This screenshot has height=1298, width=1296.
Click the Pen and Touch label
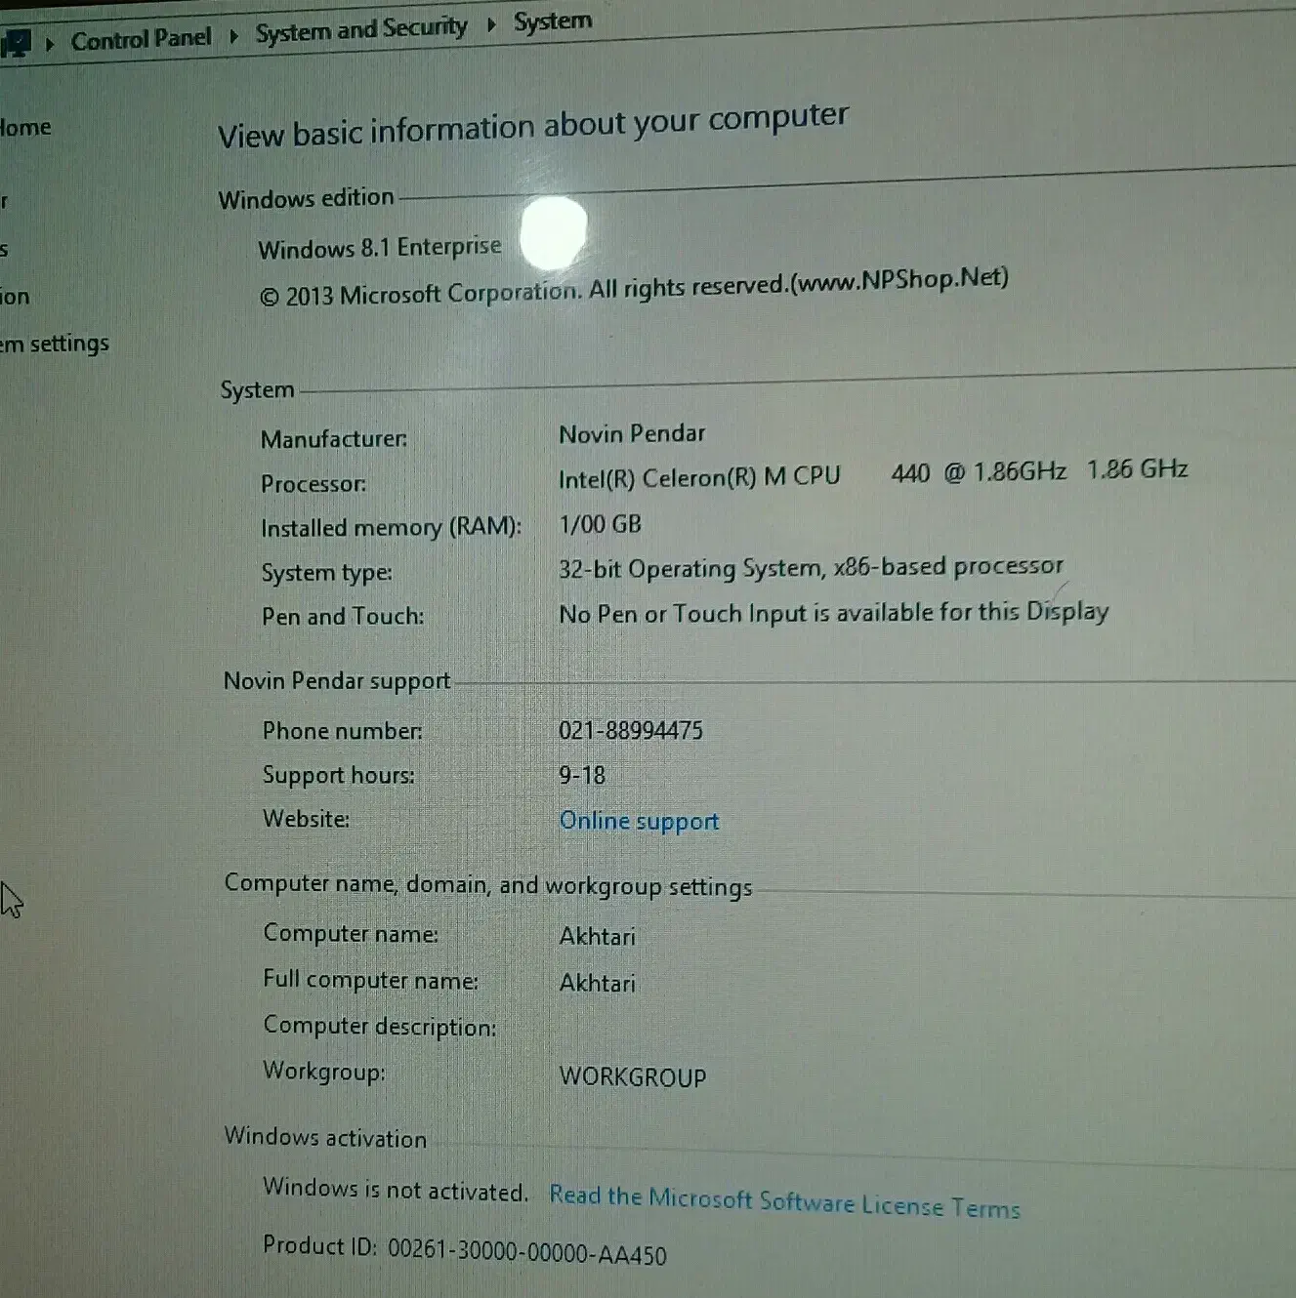(343, 617)
